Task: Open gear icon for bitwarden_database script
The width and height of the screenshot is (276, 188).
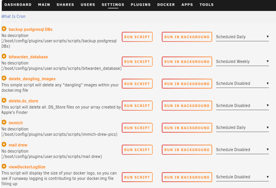Action: [x=4, y=56]
